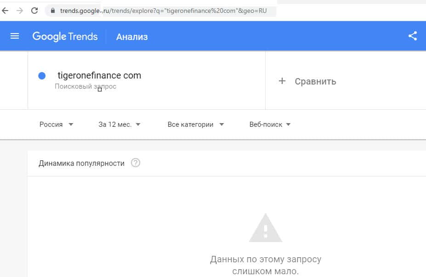The height and width of the screenshot is (277, 426).
Task: Open the Все категории dropdown
Action: [195, 124]
